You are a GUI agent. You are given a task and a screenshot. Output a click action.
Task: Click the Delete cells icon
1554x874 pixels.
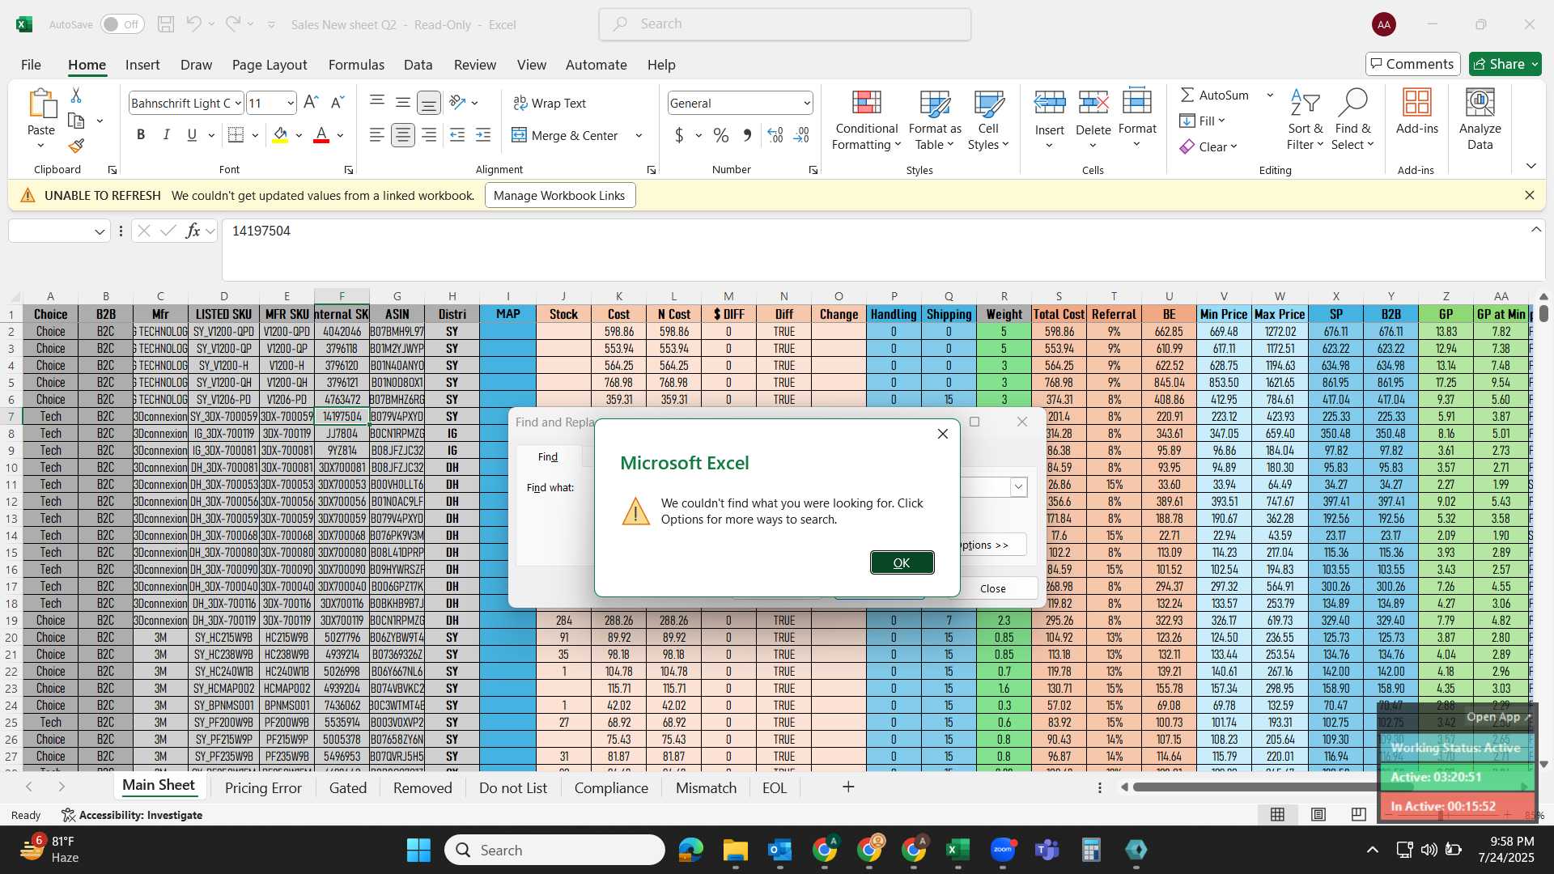pyautogui.click(x=1093, y=103)
